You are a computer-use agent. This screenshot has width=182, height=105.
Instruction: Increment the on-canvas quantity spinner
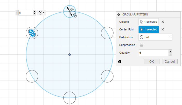tap(34, 11)
